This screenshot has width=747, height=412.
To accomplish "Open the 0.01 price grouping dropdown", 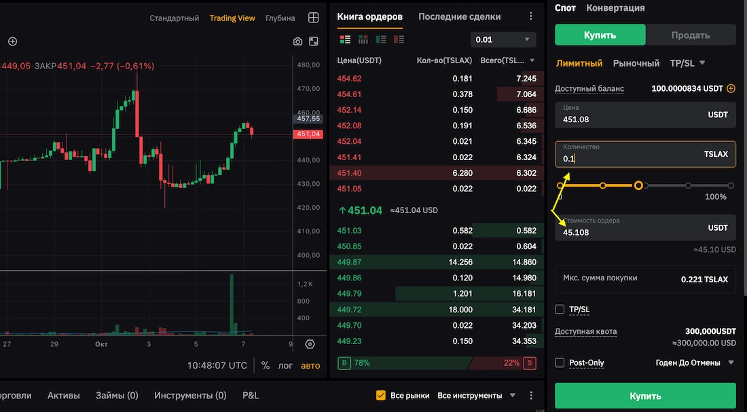I will (x=503, y=39).
